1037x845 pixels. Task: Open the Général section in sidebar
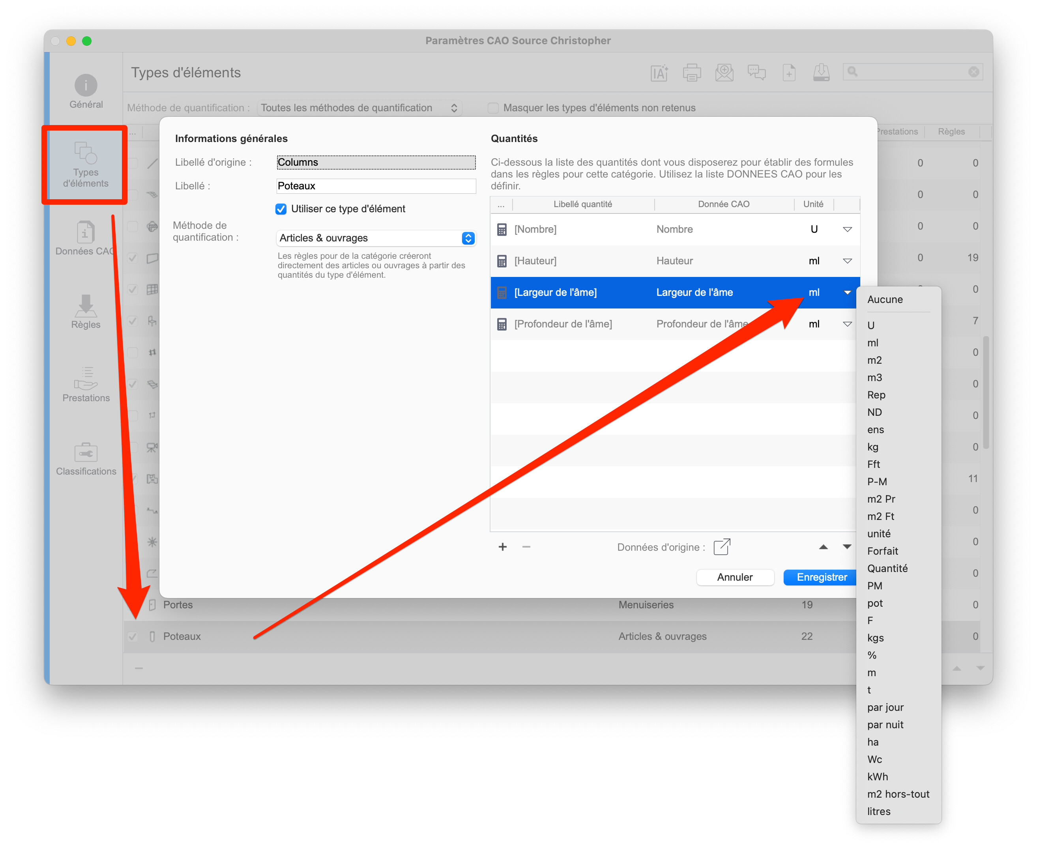[x=86, y=92]
